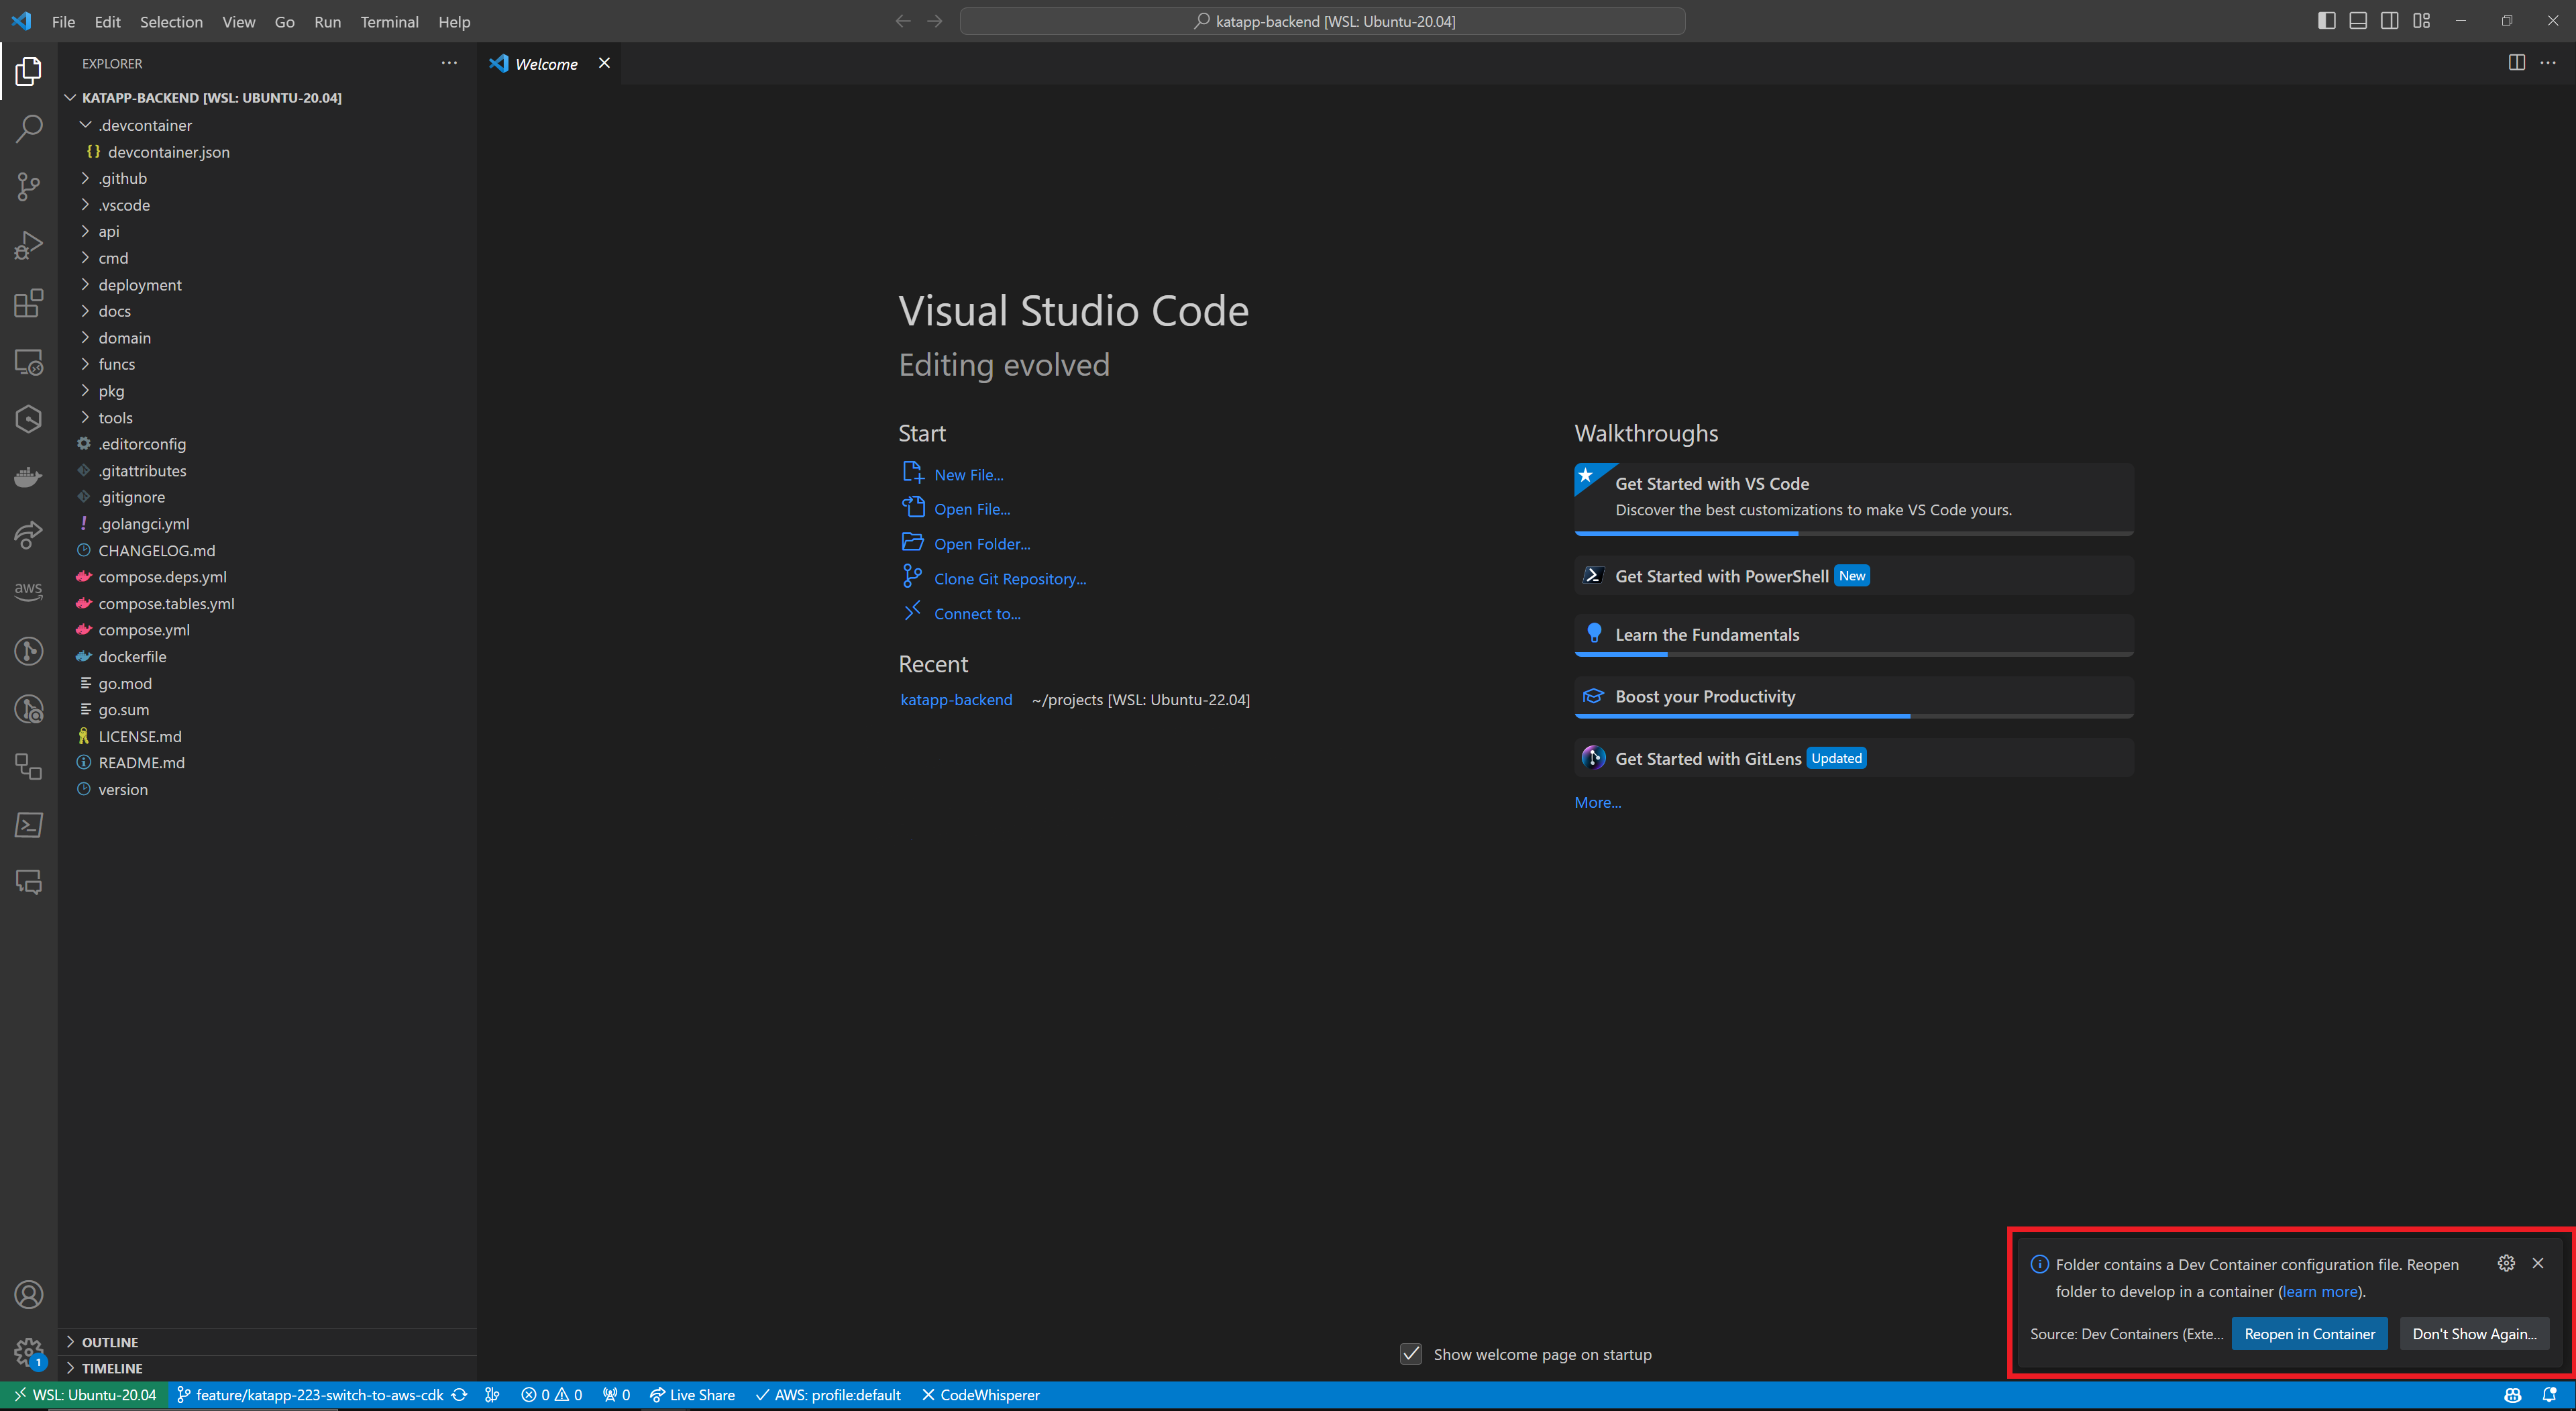Image resolution: width=2576 pixels, height=1411 pixels.
Task: Open notification settings gear icon
Action: tap(2506, 1263)
